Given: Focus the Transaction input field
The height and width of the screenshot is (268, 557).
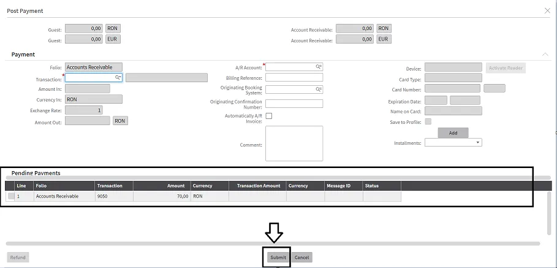Looking at the screenshot, I should pos(93,77).
